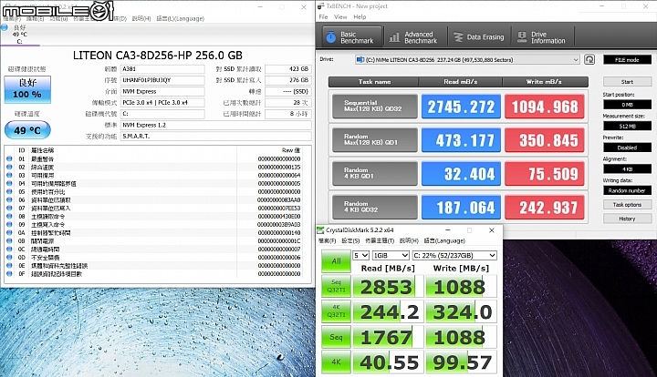Click the Write MB/s column header in TxBENCH

544,82
